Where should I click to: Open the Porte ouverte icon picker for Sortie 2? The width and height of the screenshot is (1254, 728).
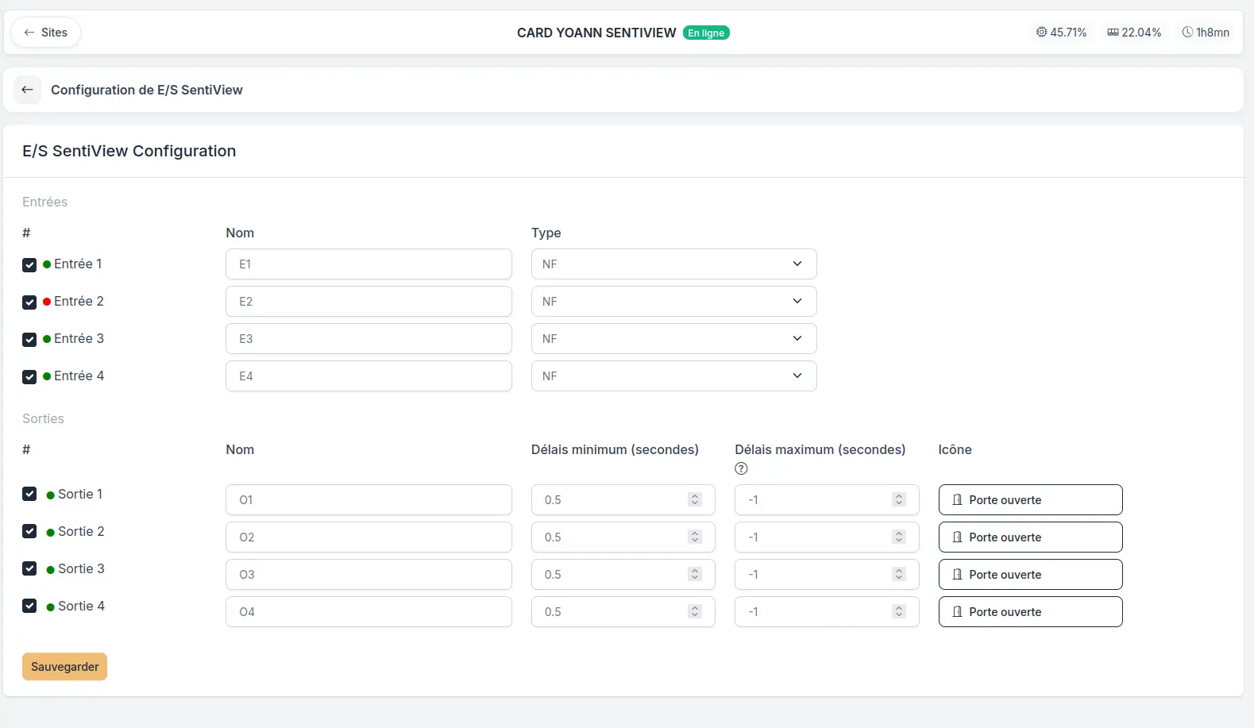(x=1030, y=537)
